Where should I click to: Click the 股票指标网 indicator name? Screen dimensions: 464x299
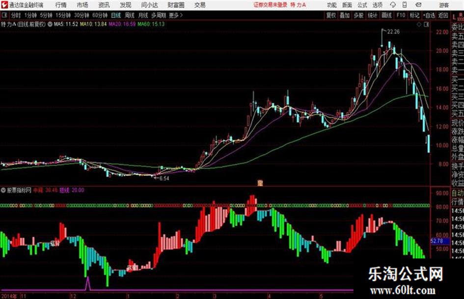pos(19,190)
